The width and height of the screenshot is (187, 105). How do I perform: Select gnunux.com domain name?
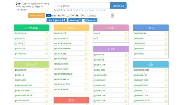point(100,65)
